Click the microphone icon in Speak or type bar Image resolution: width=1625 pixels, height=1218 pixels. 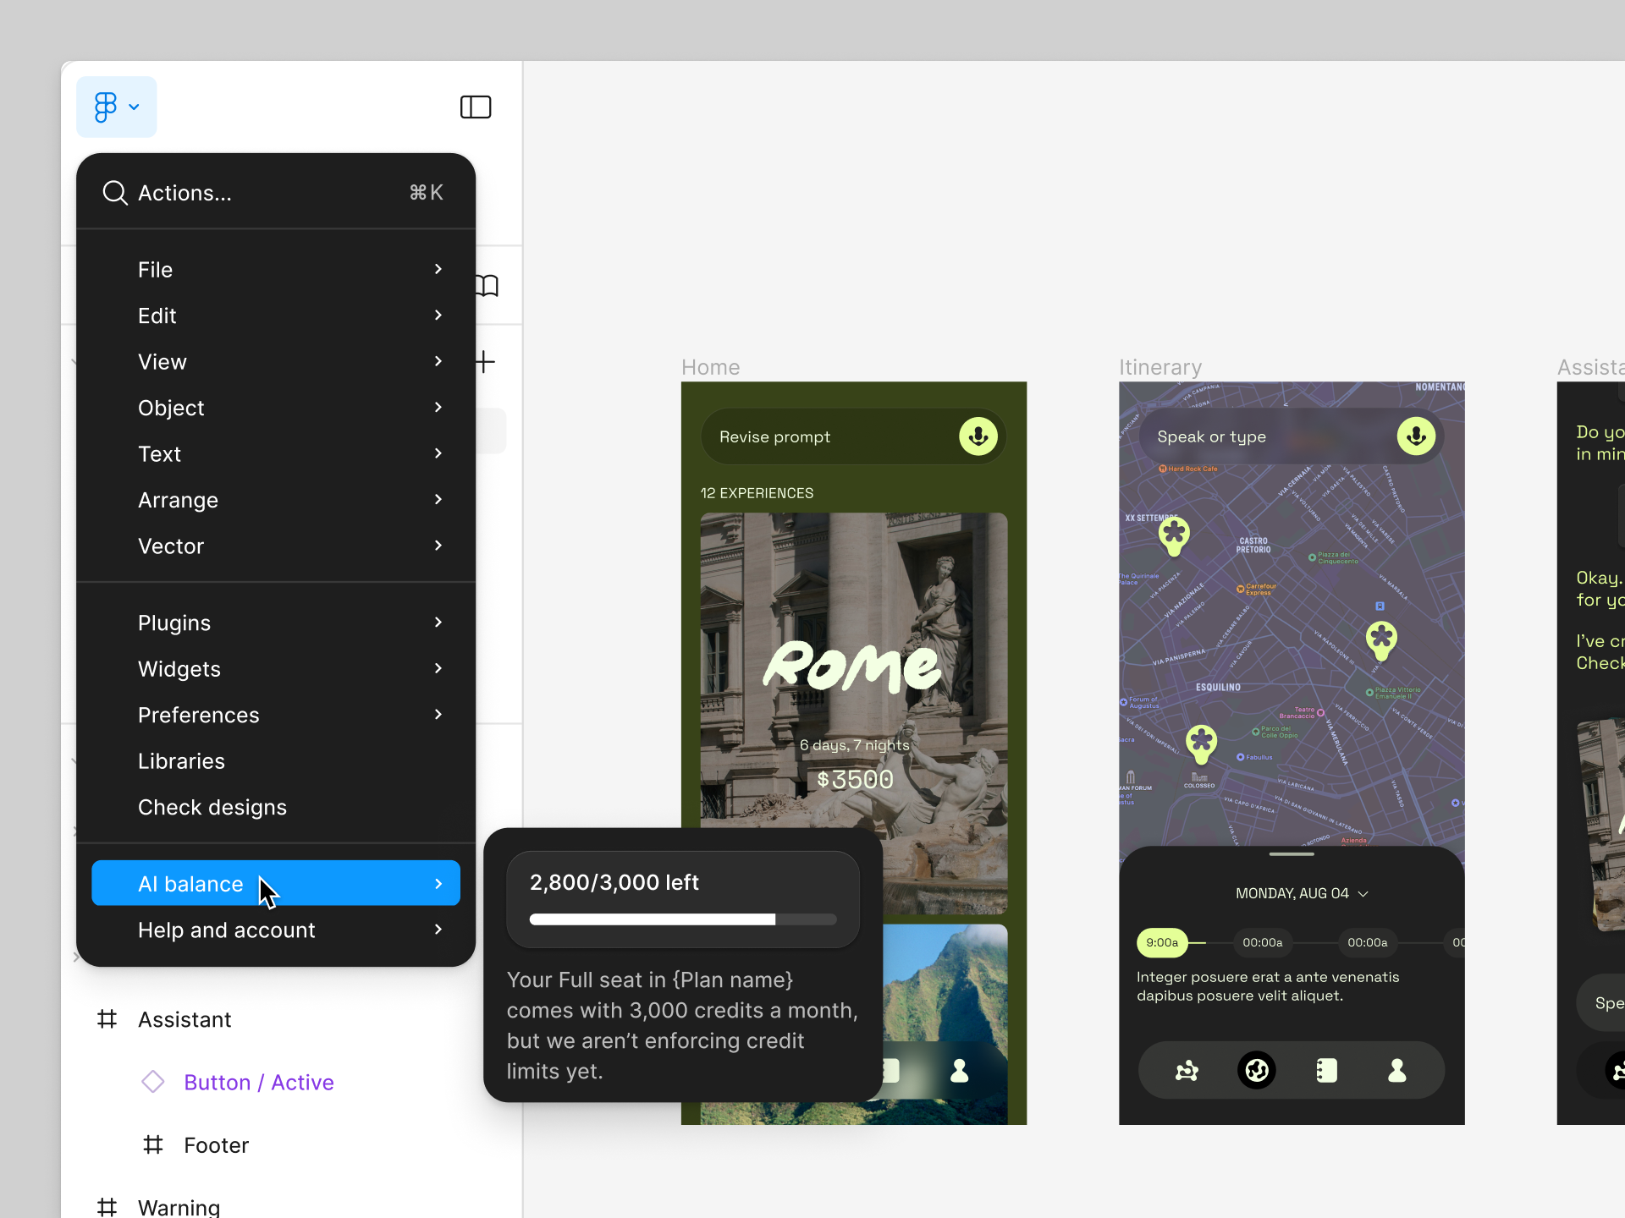click(1416, 436)
